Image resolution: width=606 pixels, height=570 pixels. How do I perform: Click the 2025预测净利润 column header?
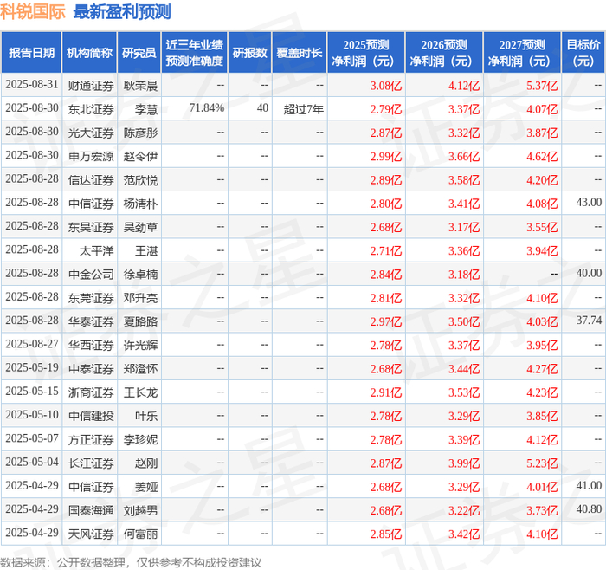pos(366,53)
